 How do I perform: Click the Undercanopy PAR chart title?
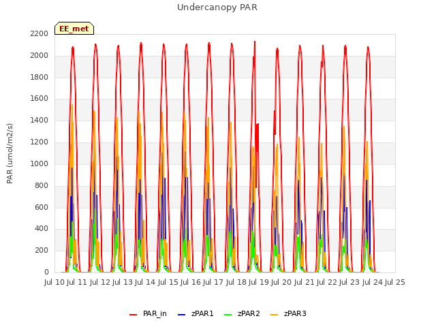point(217,7)
